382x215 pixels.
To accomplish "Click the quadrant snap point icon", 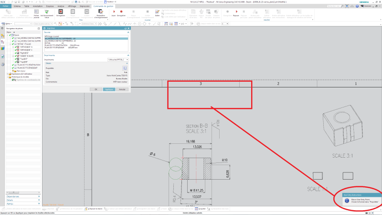I will (x=145, y=23).
